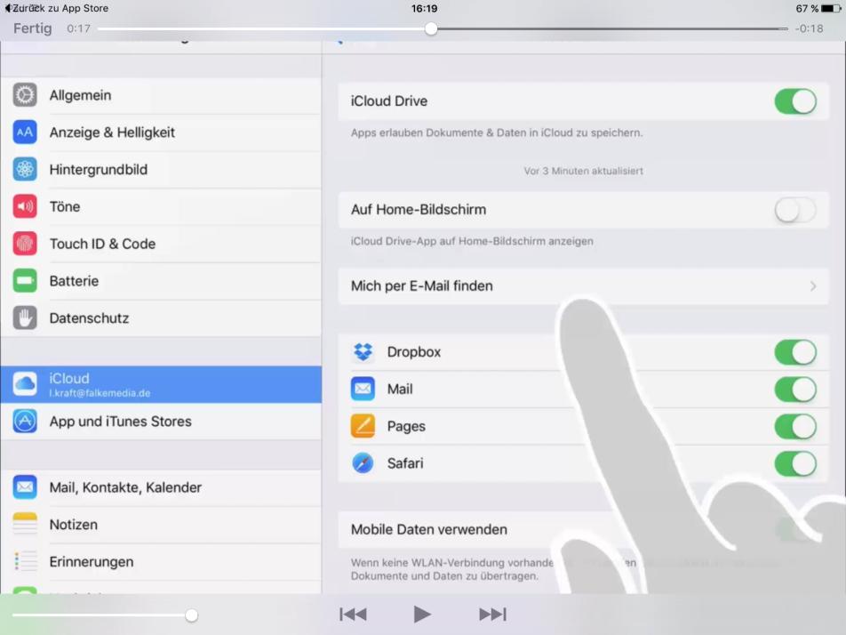Tap the elapsed time 0:17 label
The height and width of the screenshot is (635, 846).
click(x=78, y=28)
